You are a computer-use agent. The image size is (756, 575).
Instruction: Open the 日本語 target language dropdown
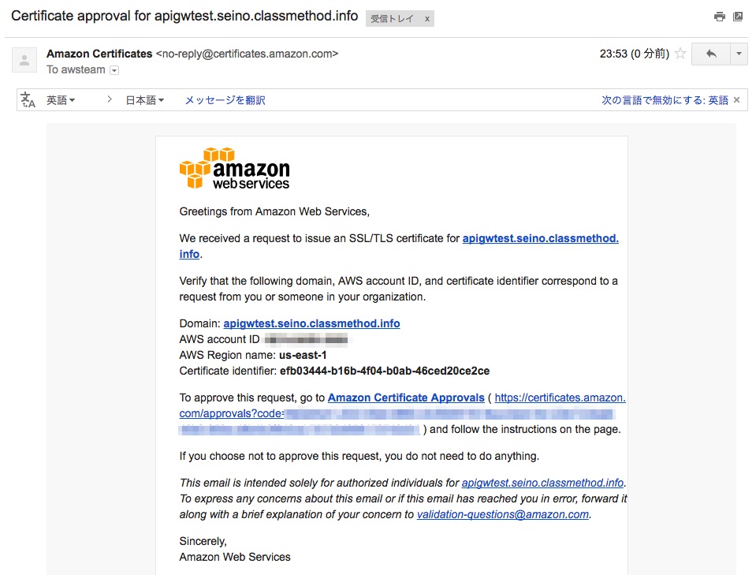pyautogui.click(x=145, y=100)
